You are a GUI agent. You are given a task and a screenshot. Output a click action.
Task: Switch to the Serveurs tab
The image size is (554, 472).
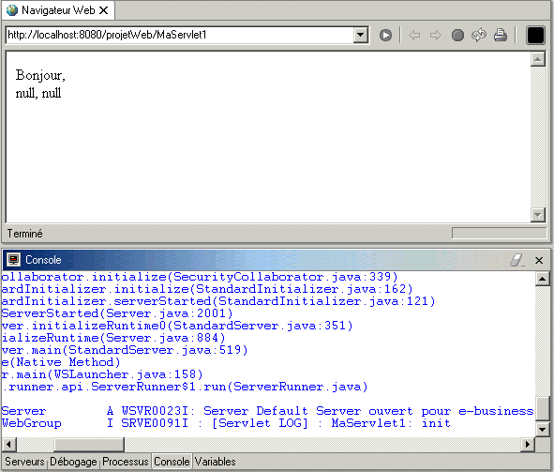24,462
